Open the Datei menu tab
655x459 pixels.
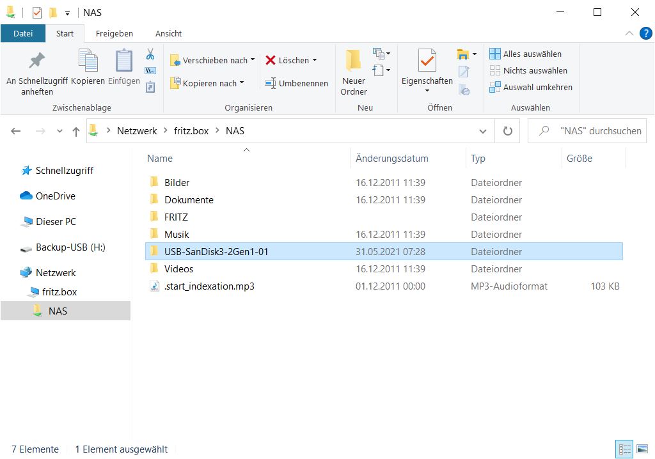23,33
